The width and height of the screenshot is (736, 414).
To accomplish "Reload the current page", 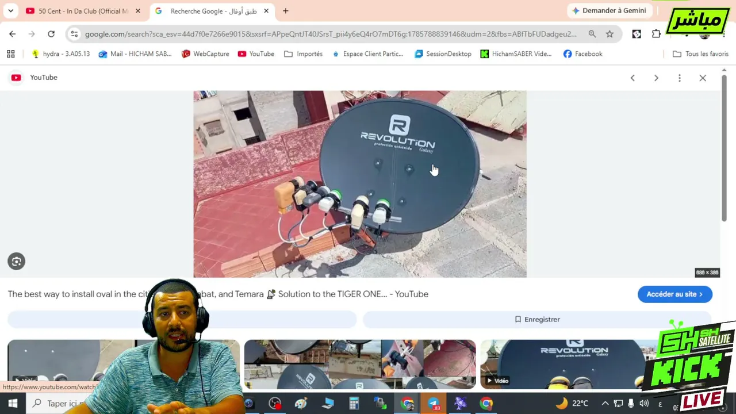I will [51, 34].
